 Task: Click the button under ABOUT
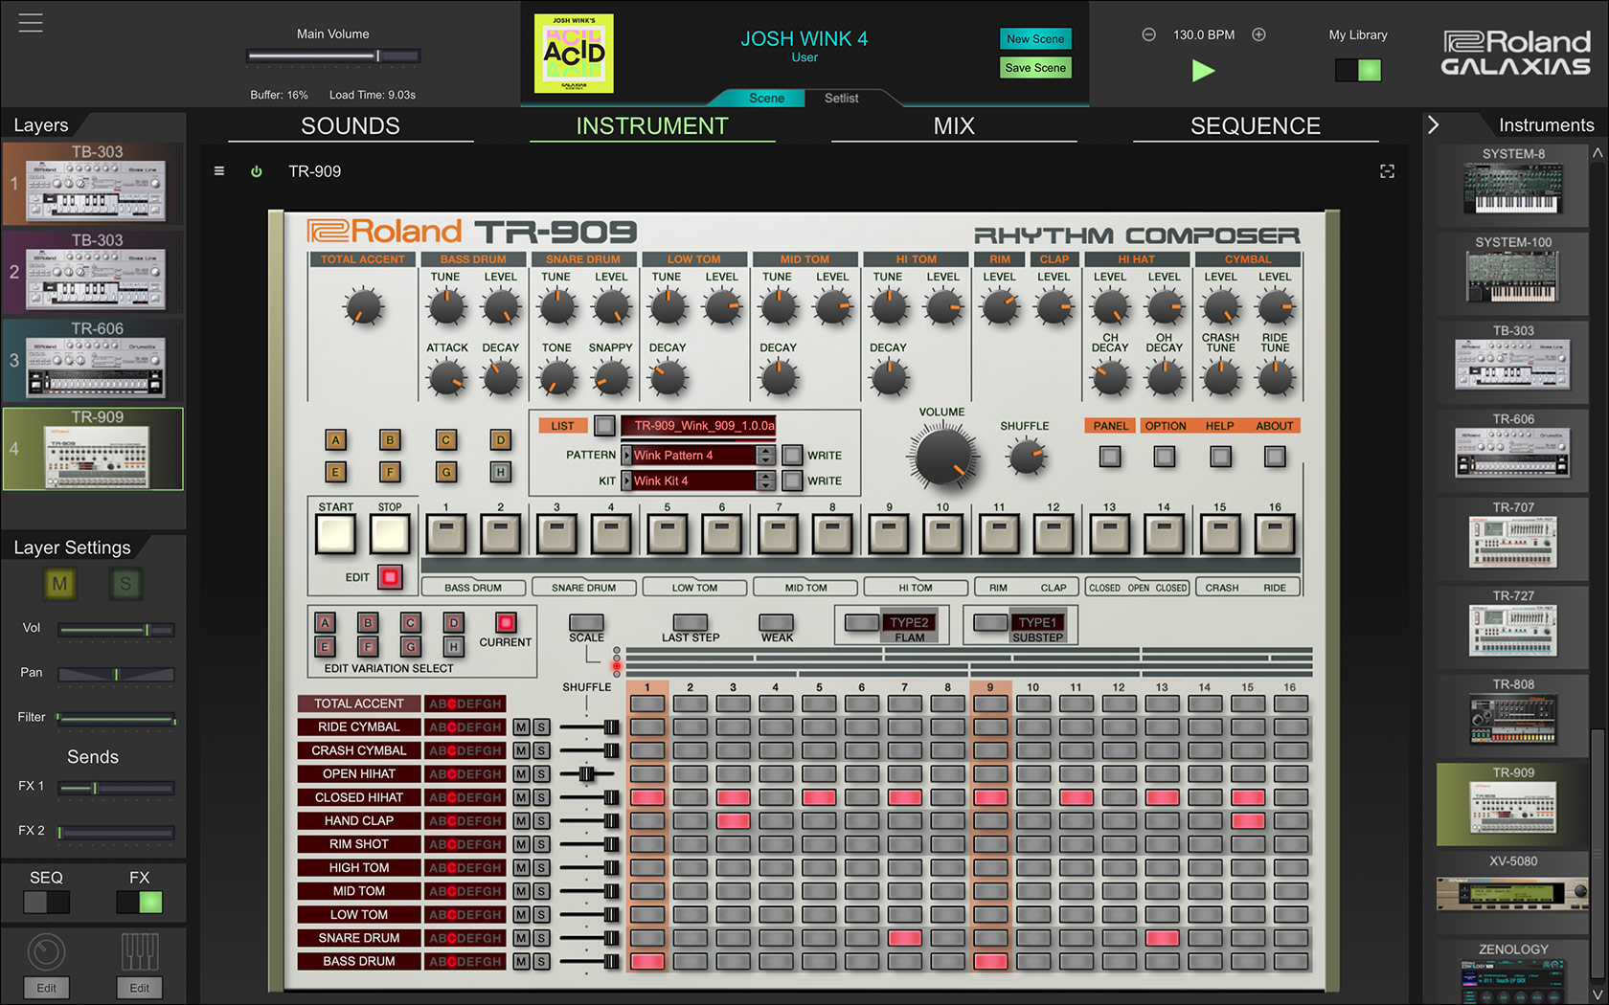click(1275, 457)
